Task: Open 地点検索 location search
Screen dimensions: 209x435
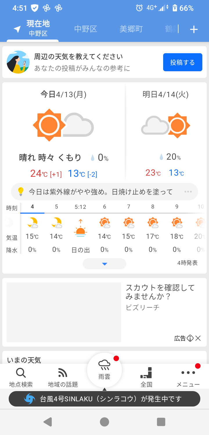Action: pyautogui.click(x=21, y=377)
